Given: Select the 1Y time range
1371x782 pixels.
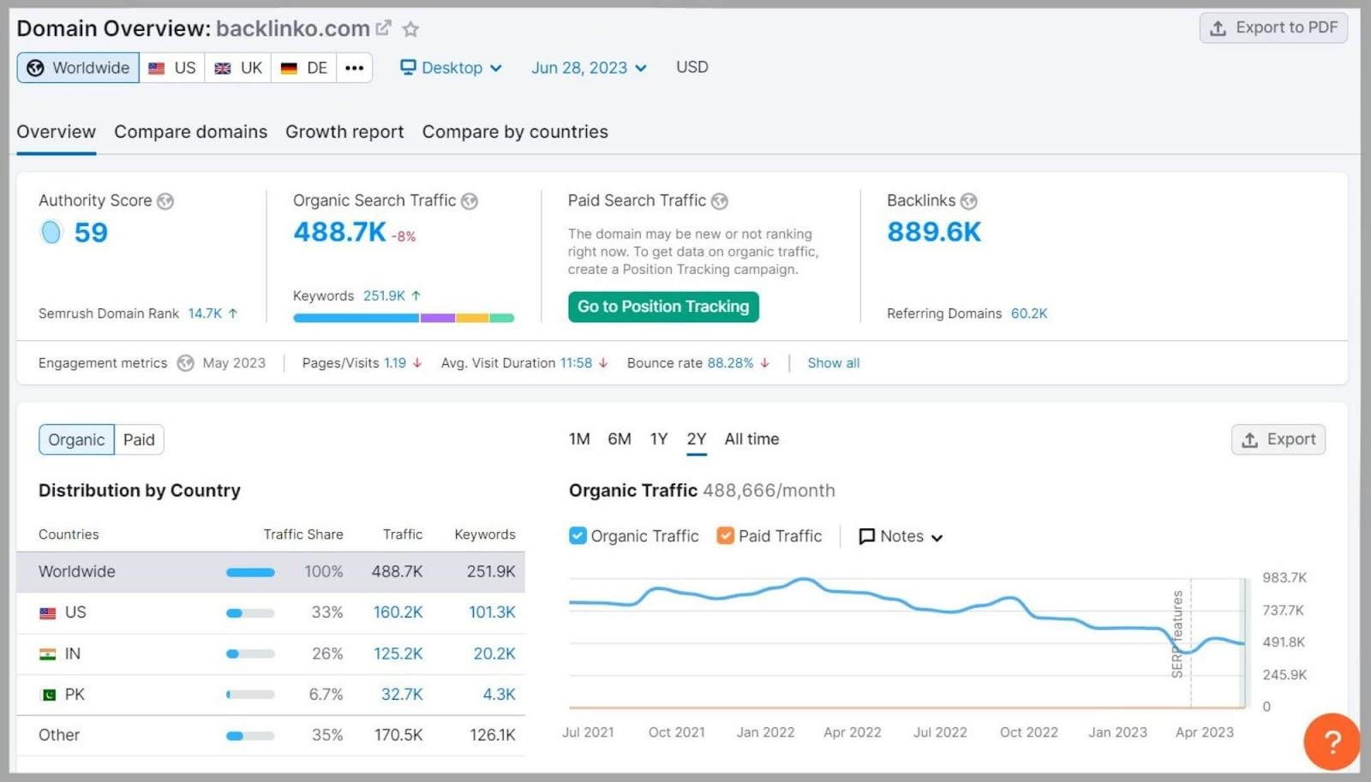Looking at the screenshot, I should pos(658,439).
